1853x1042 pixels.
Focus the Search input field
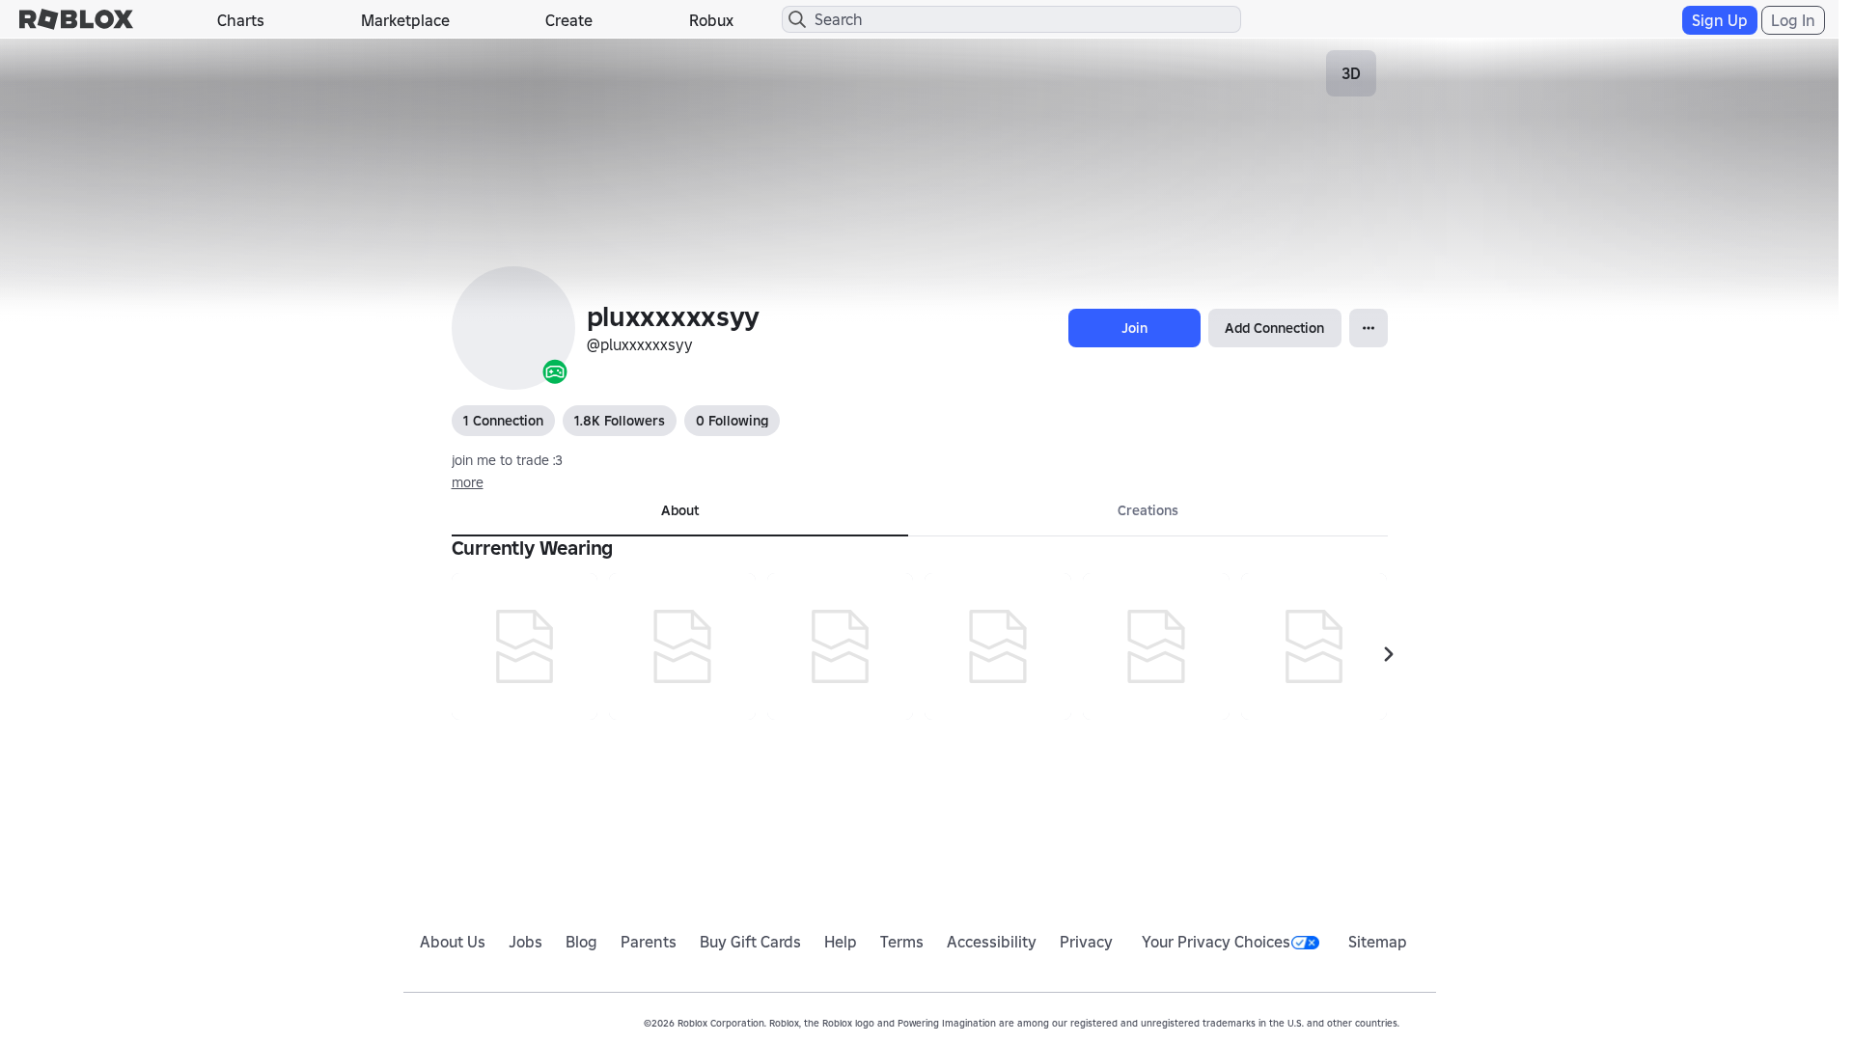point(1010,19)
